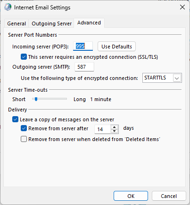
Task: Click the 'Server Time-outs' heading
Action: [x=28, y=90]
